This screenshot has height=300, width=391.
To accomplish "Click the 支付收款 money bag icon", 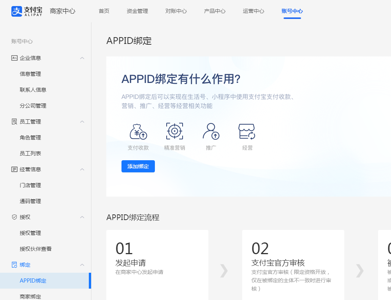I will (138, 131).
